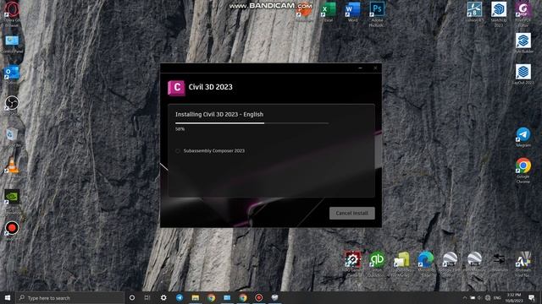Open Settings gear on the taskbar
This screenshot has width=542, height=304.
163,297
